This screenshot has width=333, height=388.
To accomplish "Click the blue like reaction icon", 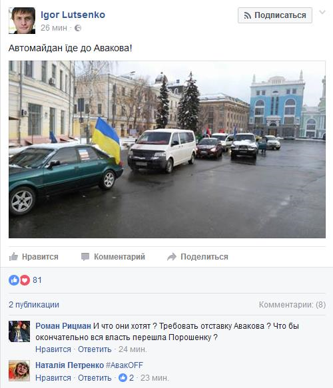I will (14, 280).
